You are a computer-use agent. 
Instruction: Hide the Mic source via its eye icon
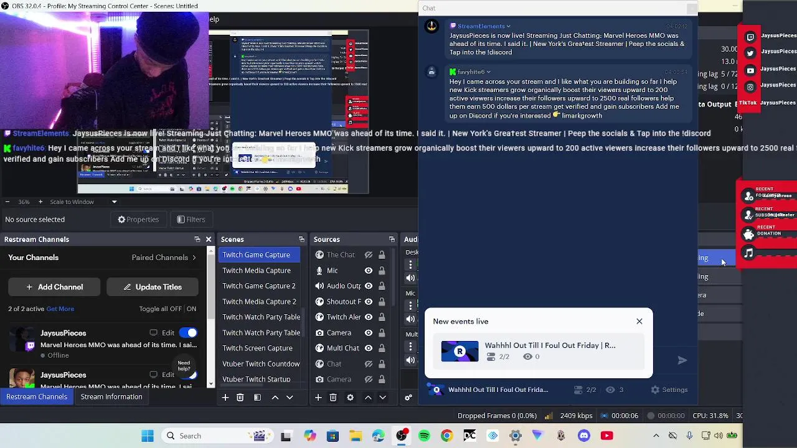point(369,271)
